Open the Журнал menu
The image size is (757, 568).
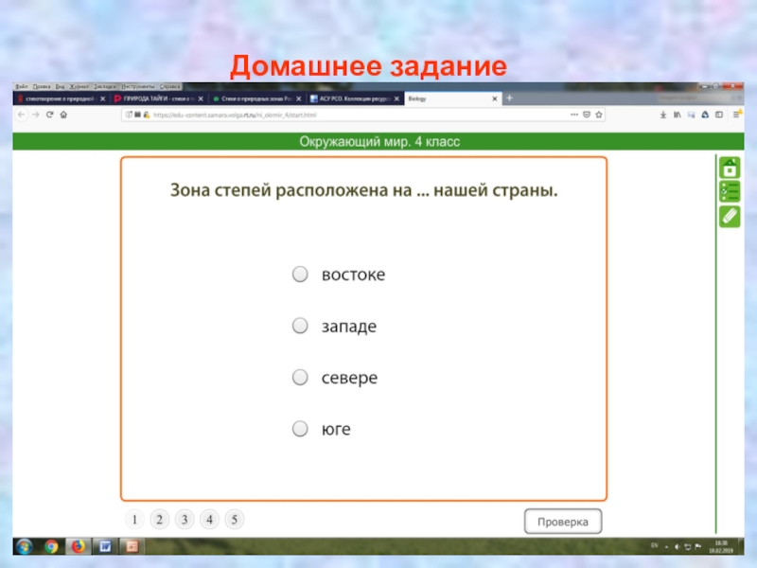[x=79, y=86]
